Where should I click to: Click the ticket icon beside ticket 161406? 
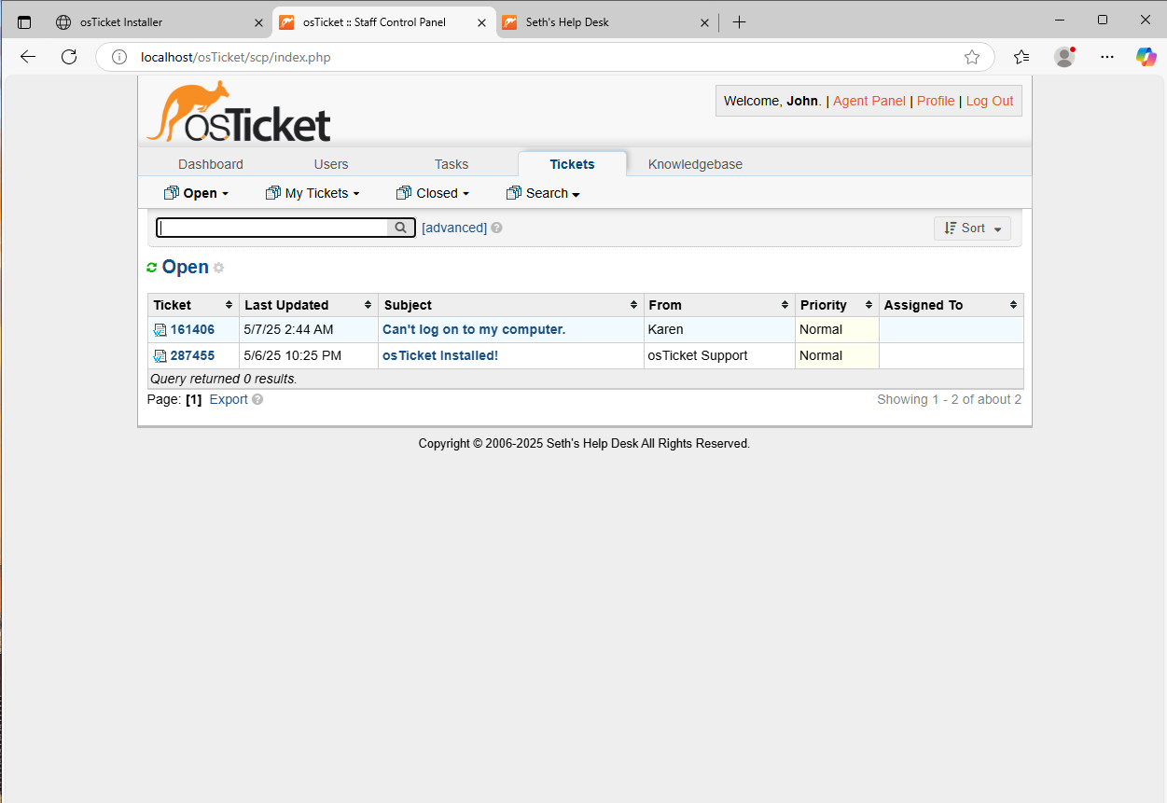pos(160,328)
